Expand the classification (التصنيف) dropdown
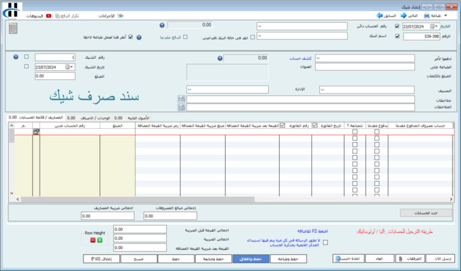 (x=322, y=89)
